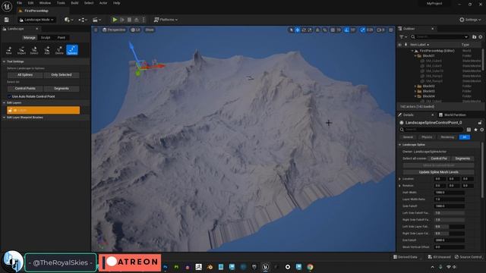The image size is (486, 273).
Task: Activate the translate gizmo icon in viewport
Action: (298, 30)
